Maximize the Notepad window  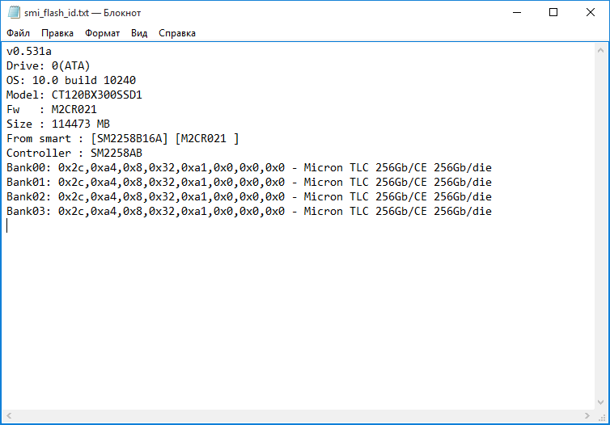pyautogui.click(x=553, y=12)
